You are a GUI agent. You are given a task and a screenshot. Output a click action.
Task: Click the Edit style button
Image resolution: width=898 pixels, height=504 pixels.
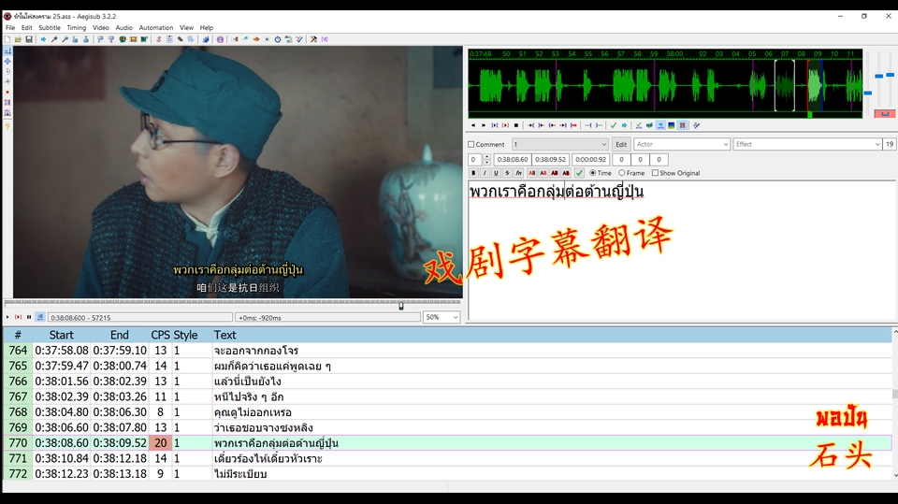pyautogui.click(x=621, y=144)
